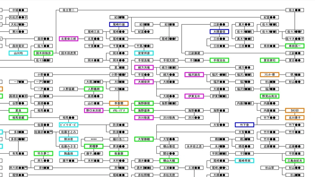The image size is (315, 177).
Task: Select the 佐藤をとみ name box
Action: coord(69,132)
